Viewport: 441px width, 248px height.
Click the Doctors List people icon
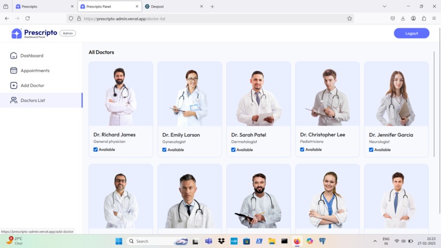click(x=14, y=100)
